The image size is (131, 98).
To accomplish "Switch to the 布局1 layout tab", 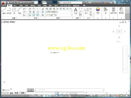I will [x=17, y=93].
